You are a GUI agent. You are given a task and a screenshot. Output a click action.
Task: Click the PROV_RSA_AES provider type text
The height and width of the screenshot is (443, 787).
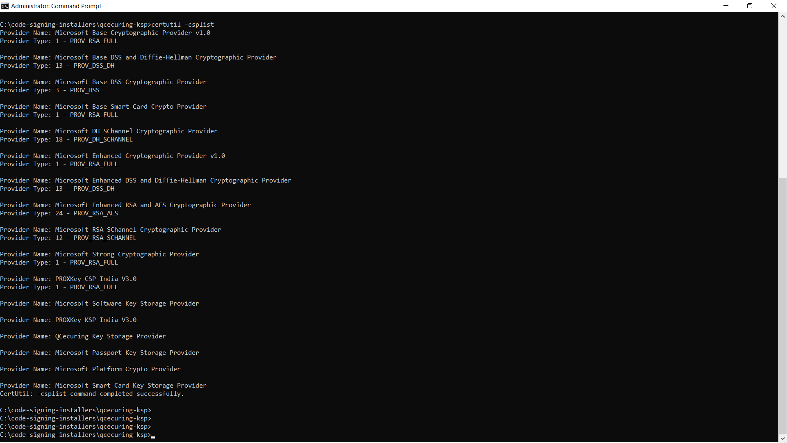[x=96, y=213]
